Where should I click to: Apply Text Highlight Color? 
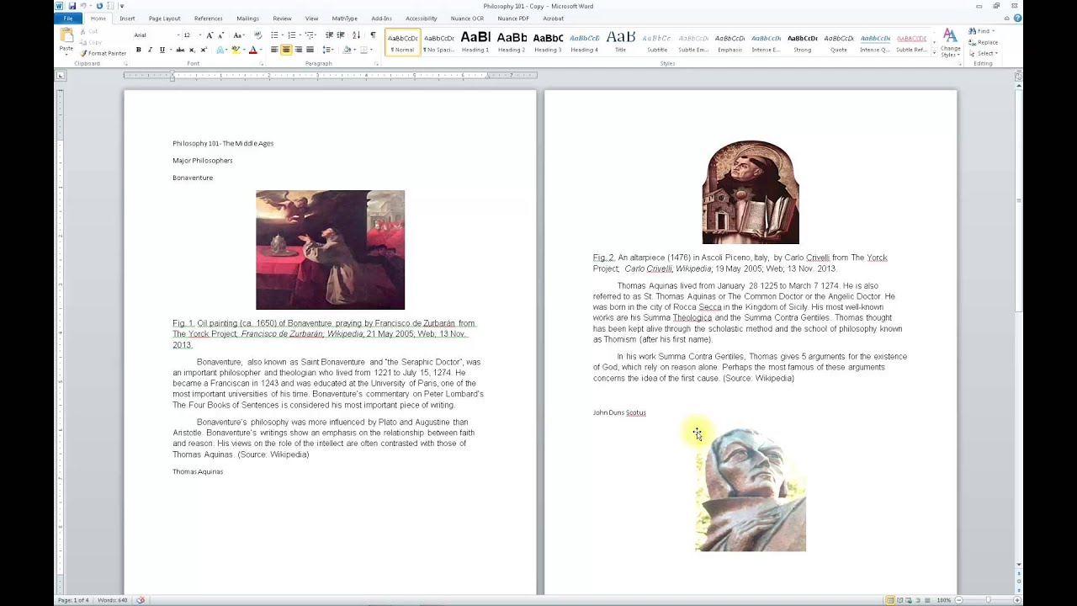pyautogui.click(x=236, y=50)
